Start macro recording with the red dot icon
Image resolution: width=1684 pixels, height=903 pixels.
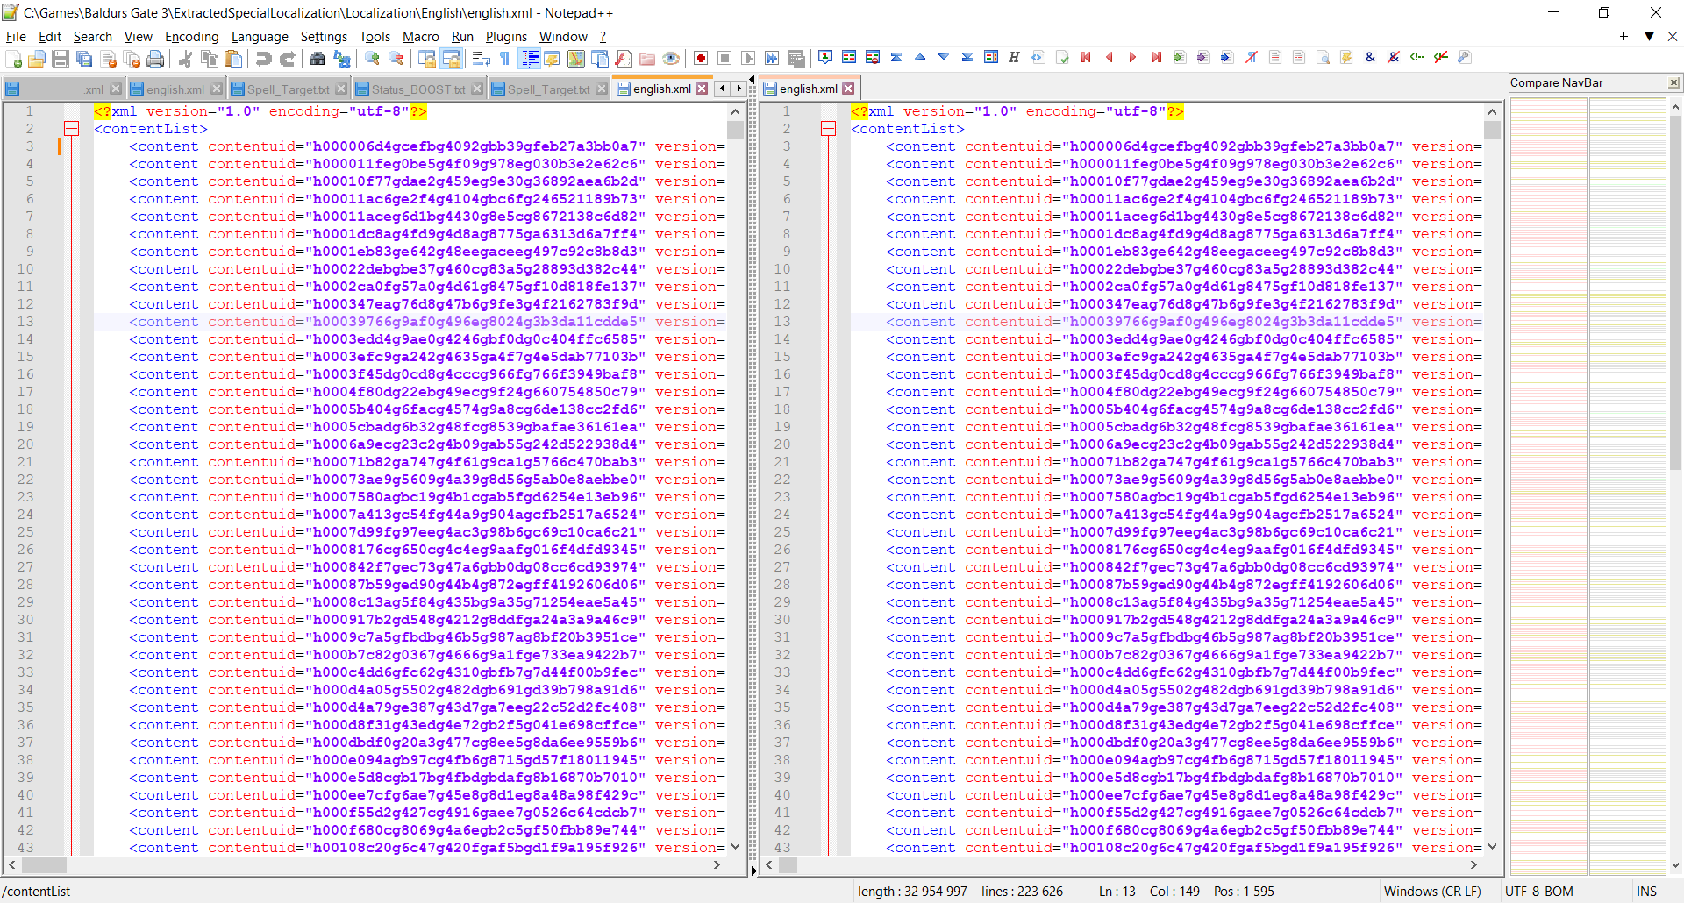(701, 59)
